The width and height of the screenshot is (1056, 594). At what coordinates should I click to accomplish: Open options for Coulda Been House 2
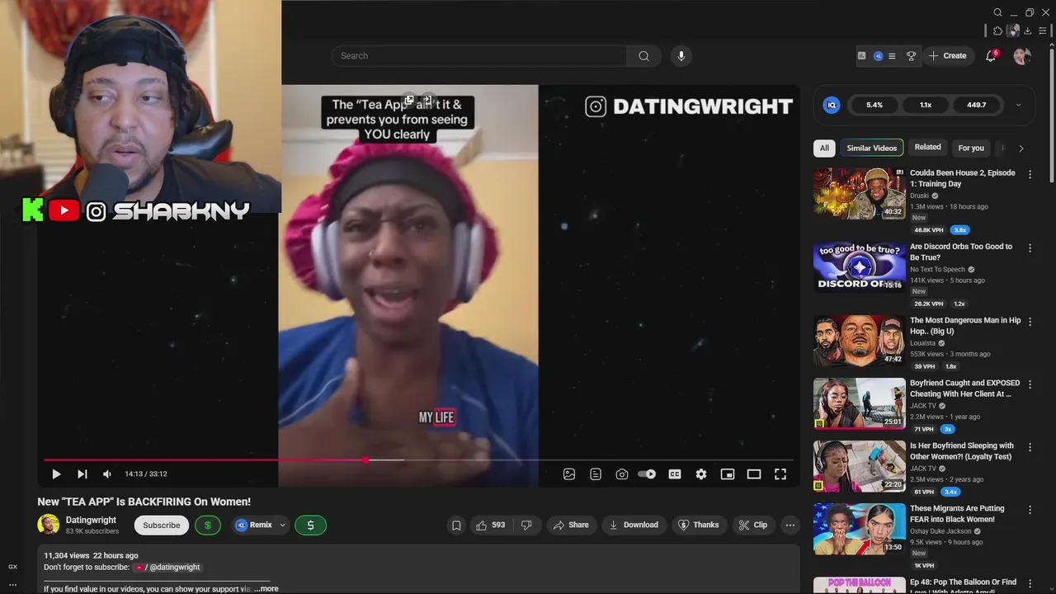(1030, 174)
